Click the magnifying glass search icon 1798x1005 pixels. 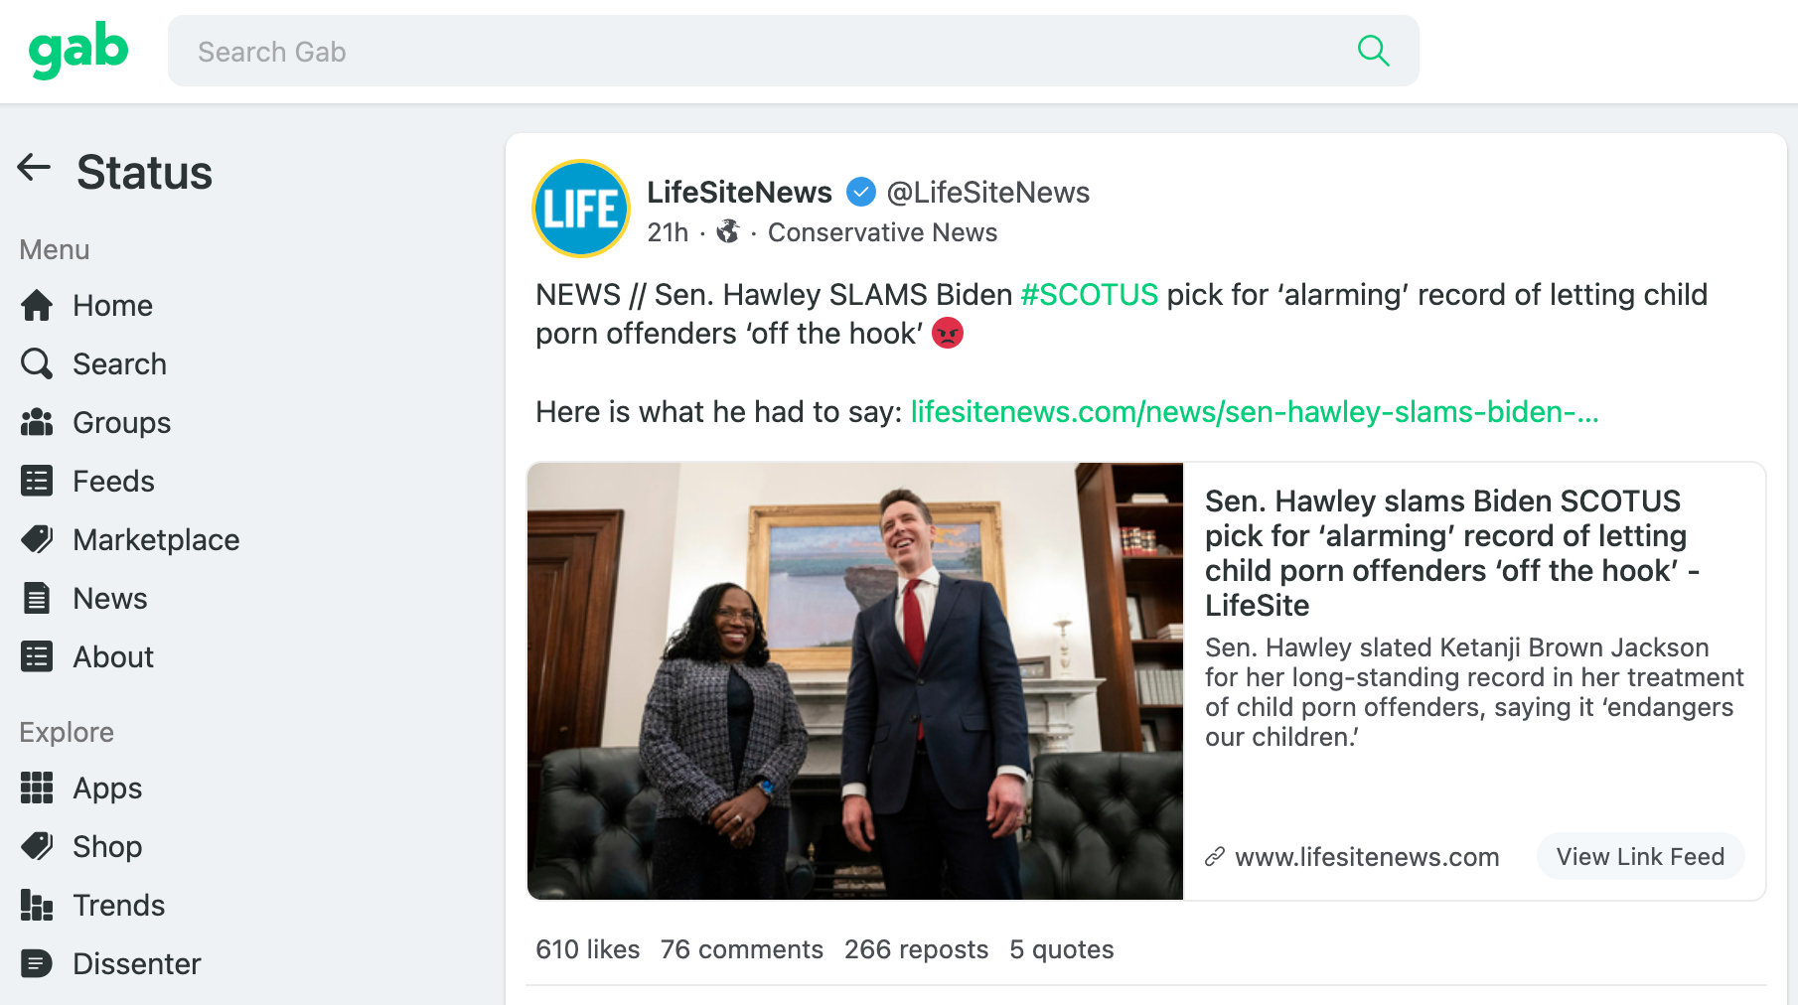(1373, 51)
